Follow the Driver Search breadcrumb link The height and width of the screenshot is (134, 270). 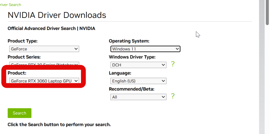click(x=11, y=5)
